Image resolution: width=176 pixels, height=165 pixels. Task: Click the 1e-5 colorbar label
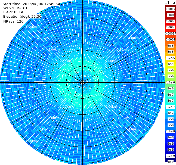click(x=171, y=64)
